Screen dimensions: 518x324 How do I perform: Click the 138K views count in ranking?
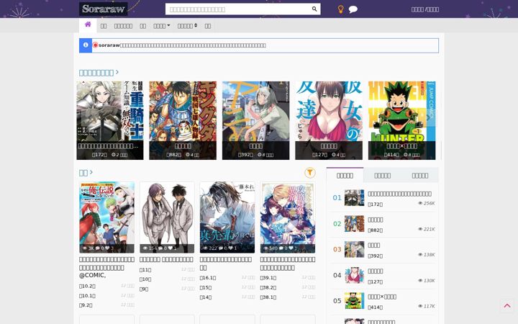pos(427,255)
